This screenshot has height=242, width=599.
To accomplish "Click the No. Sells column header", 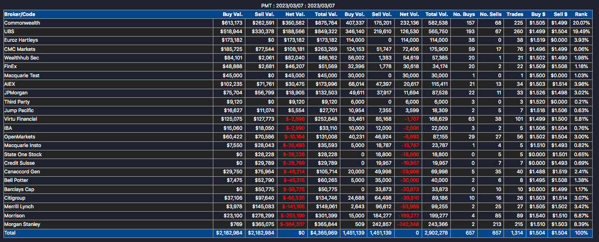I will (x=490, y=14).
